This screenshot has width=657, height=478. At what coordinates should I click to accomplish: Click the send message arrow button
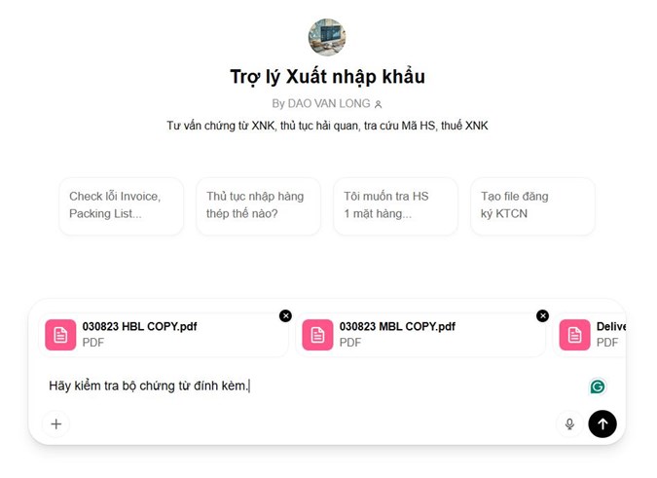(602, 423)
